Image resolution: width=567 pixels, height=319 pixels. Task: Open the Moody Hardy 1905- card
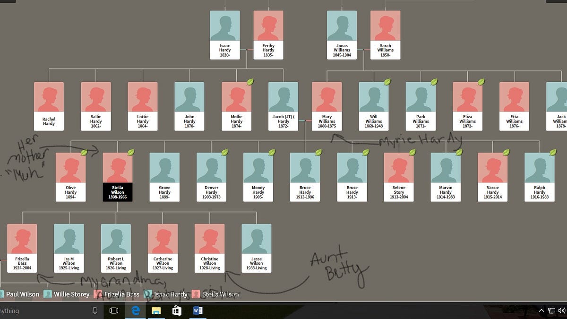click(x=258, y=177)
